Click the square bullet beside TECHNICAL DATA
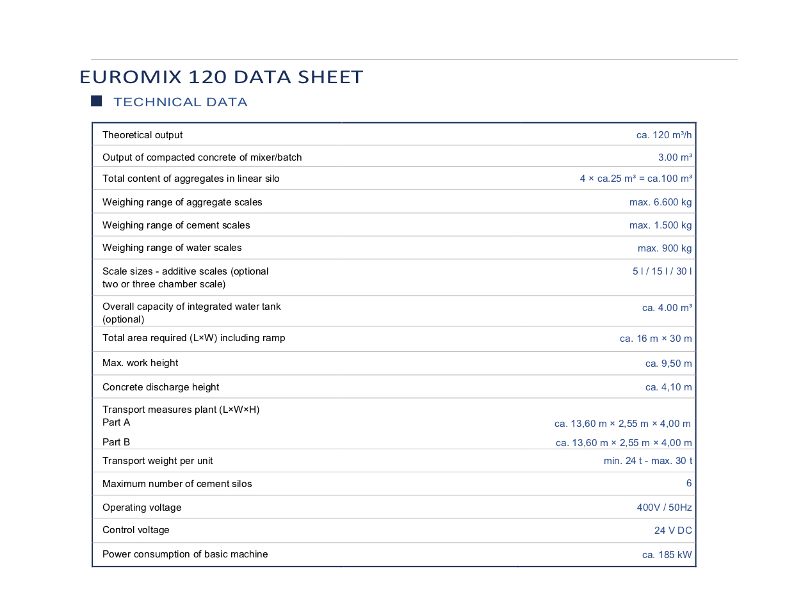This screenshot has height=608, width=794. [x=97, y=101]
